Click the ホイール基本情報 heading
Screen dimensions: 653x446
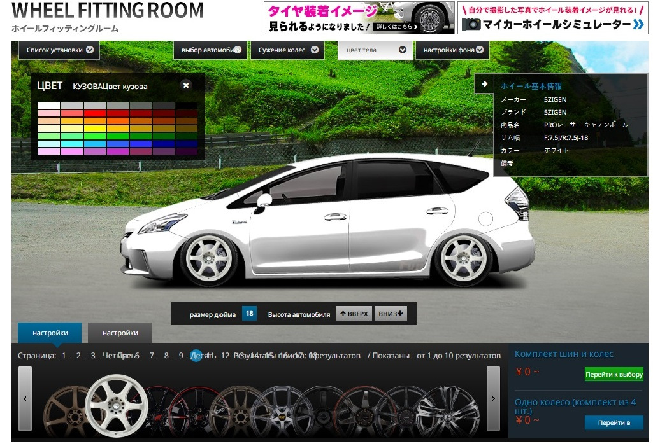click(x=531, y=86)
